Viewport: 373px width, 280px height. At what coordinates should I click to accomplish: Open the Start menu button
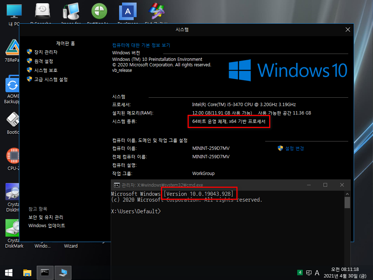9,273
